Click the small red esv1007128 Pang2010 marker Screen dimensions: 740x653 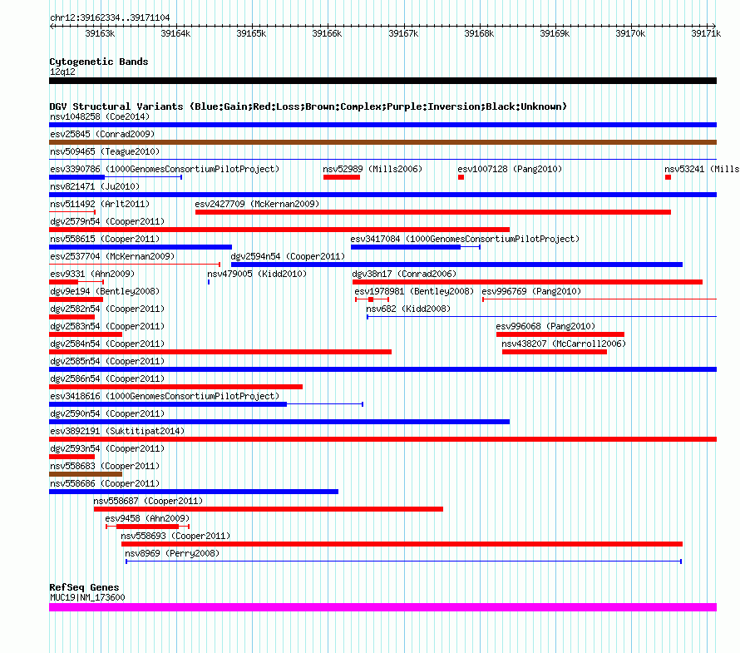pyautogui.click(x=461, y=177)
